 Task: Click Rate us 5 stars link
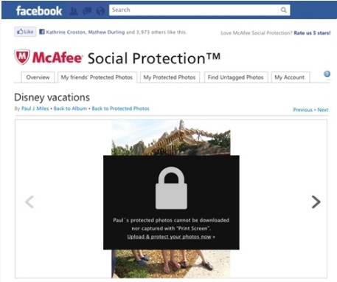coord(312,33)
